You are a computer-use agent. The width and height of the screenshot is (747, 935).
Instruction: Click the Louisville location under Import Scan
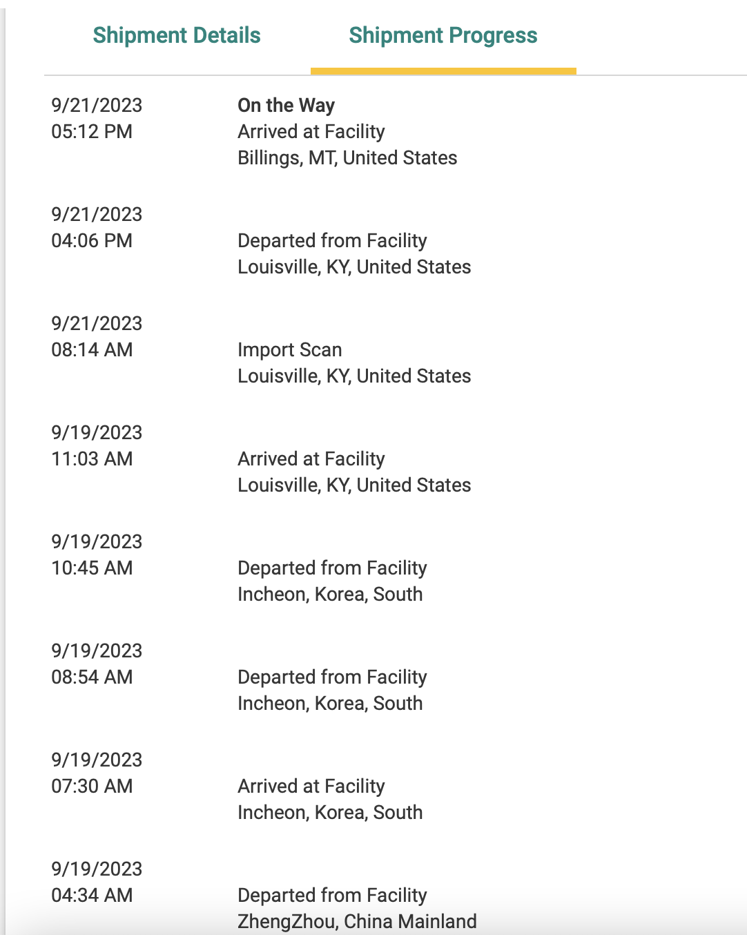354,376
